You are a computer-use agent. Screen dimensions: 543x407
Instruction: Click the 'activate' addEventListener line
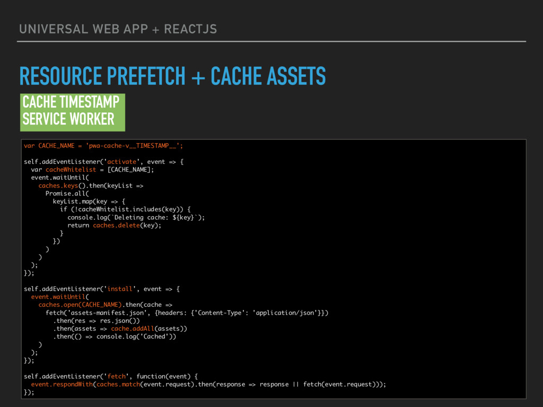pyautogui.click(x=103, y=162)
